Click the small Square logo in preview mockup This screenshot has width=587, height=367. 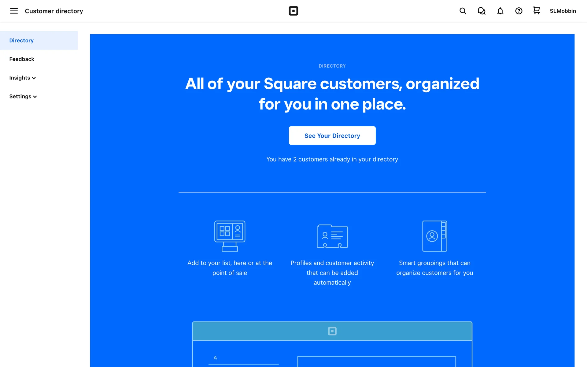[332, 331]
